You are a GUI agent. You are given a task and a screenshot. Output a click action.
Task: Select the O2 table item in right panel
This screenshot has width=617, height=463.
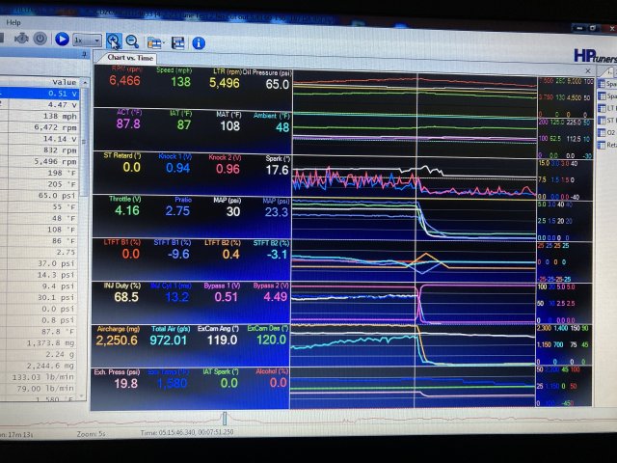(609, 133)
